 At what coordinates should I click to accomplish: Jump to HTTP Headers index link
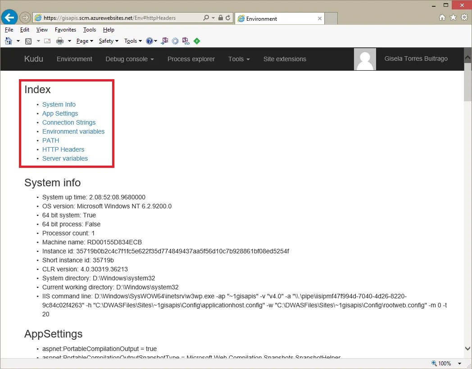[63, 149]
